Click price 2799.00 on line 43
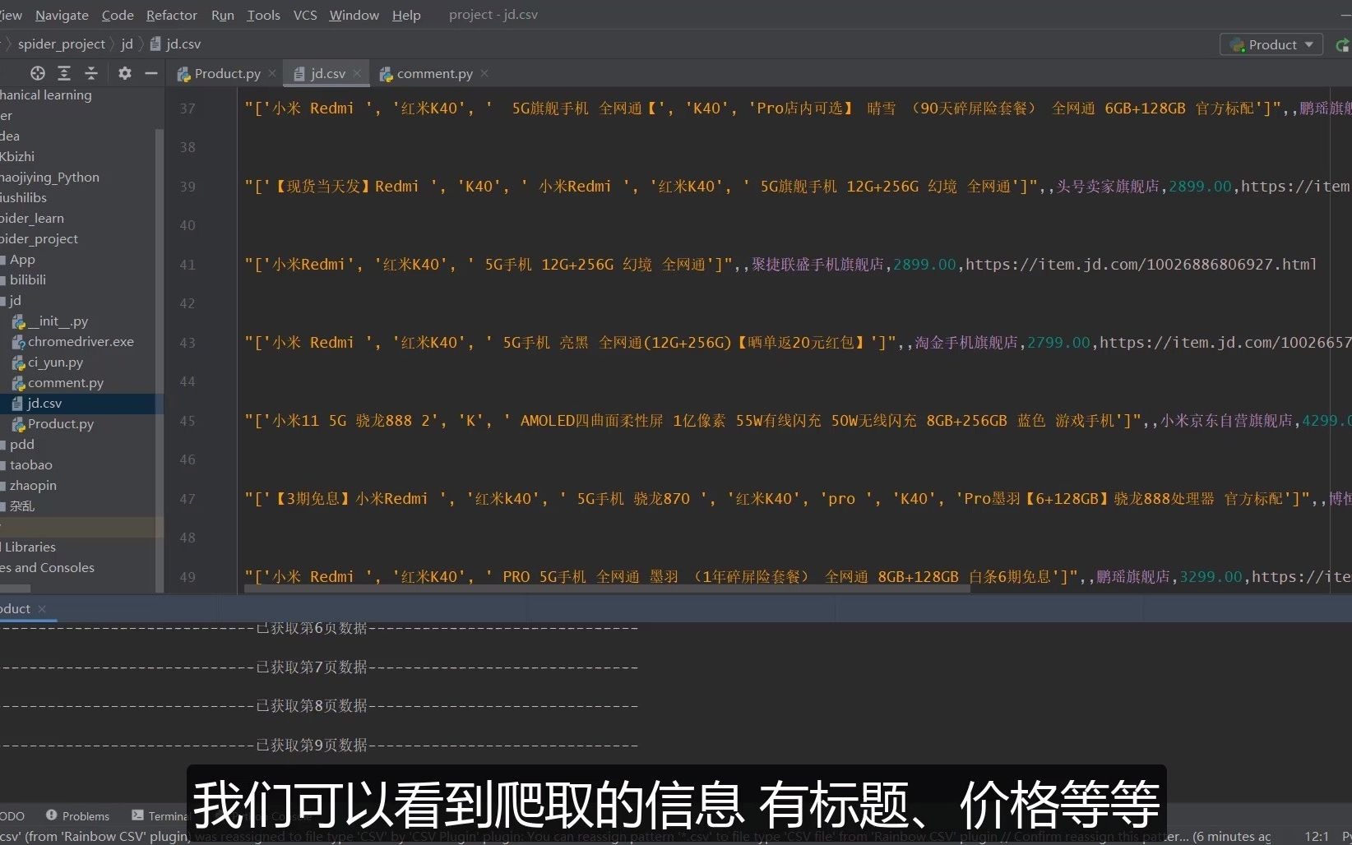 click(x=1059, y=343)
